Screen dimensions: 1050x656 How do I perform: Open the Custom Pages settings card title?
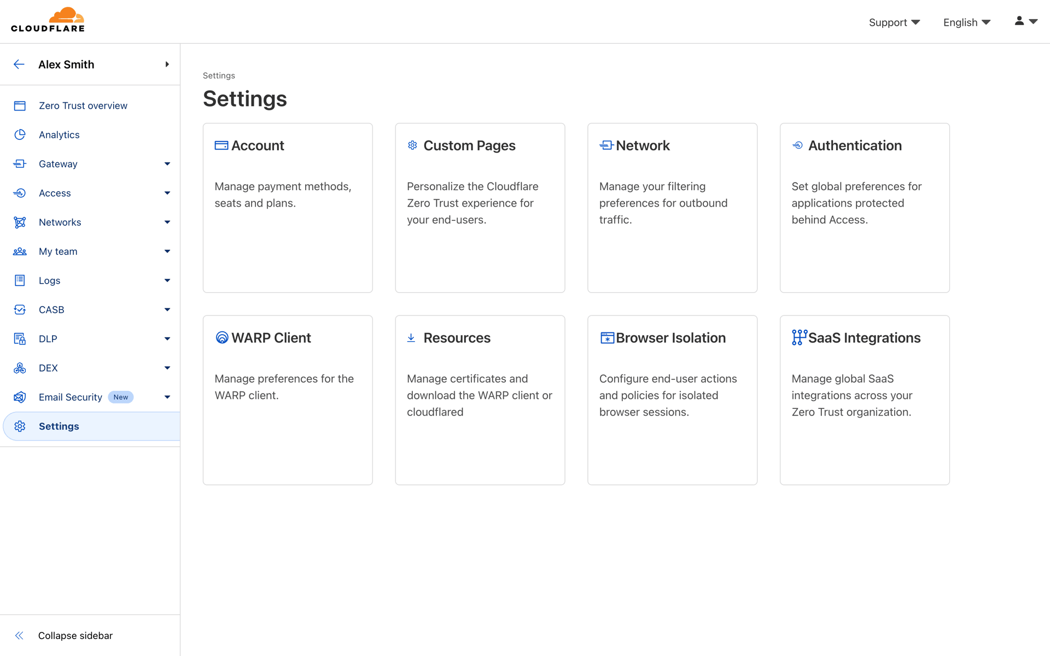(x=469, y=145)
